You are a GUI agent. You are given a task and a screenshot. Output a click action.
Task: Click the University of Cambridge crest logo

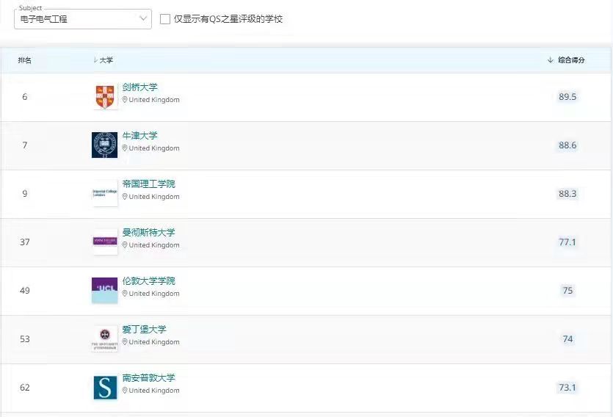[x=105, y=96]
